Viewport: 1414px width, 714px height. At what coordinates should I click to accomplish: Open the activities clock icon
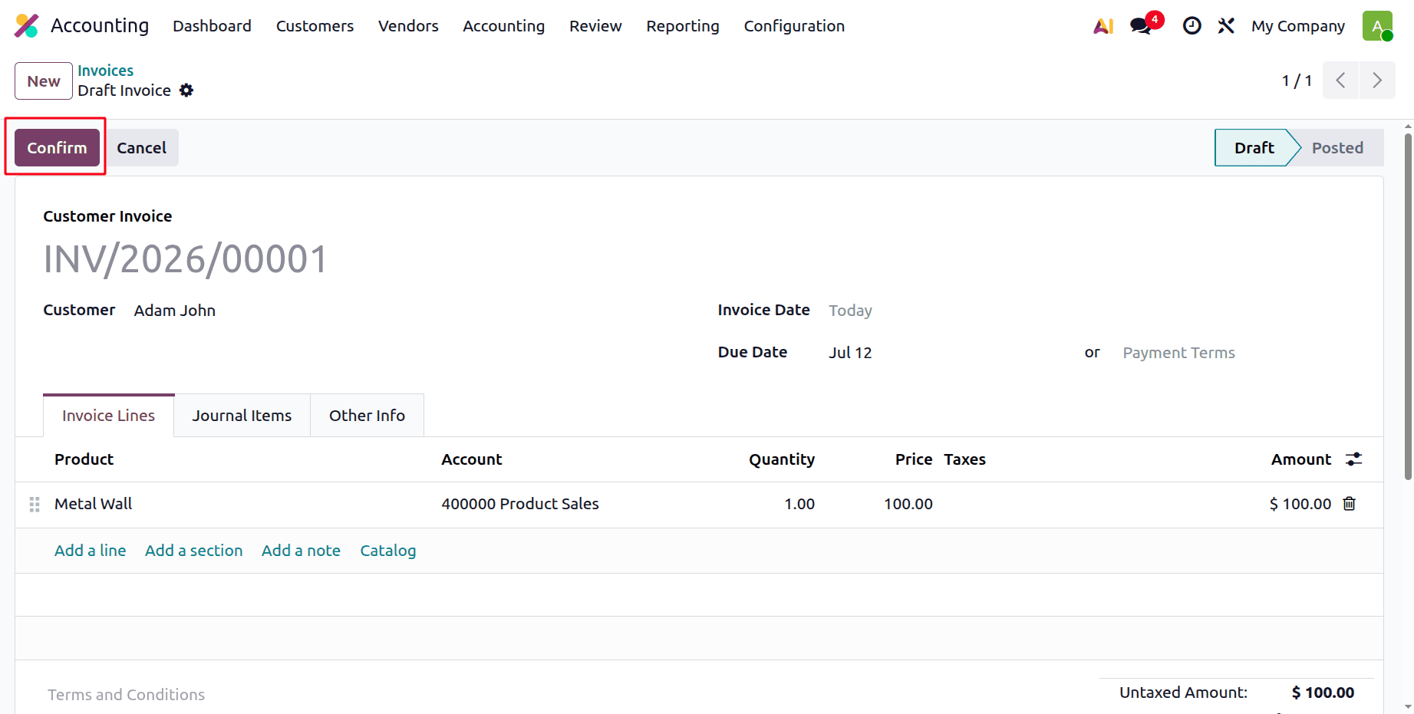point(1192,26)
